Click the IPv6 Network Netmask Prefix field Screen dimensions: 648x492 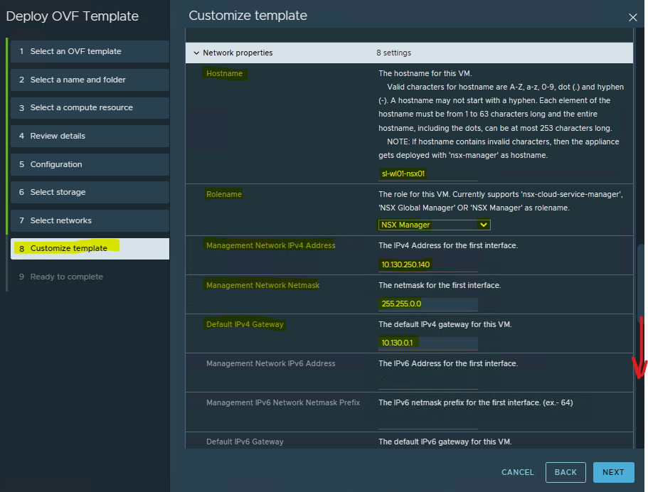[x=427, y=422]
